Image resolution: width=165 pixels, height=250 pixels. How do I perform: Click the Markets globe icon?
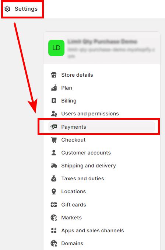point(54,218)
